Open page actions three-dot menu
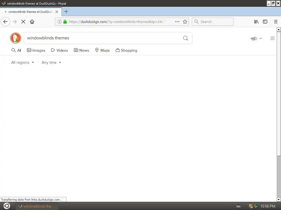The height and width of the screenshot is (210, 281). (177, 22)
